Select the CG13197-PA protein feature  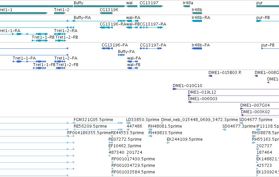pyautogui.click(x=151, y=48)
